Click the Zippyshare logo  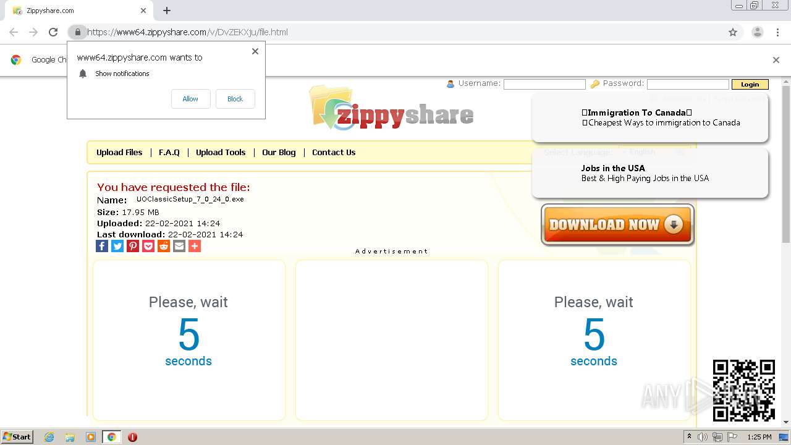click(x=391, y=109)
